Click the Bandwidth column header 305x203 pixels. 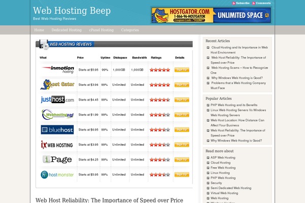(139, 57)
